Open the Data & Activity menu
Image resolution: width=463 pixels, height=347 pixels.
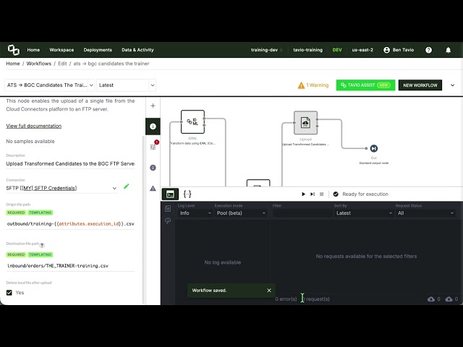click(137, 50)
